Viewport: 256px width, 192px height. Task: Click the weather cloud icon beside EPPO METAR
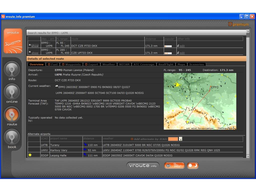tap(56, 86)
